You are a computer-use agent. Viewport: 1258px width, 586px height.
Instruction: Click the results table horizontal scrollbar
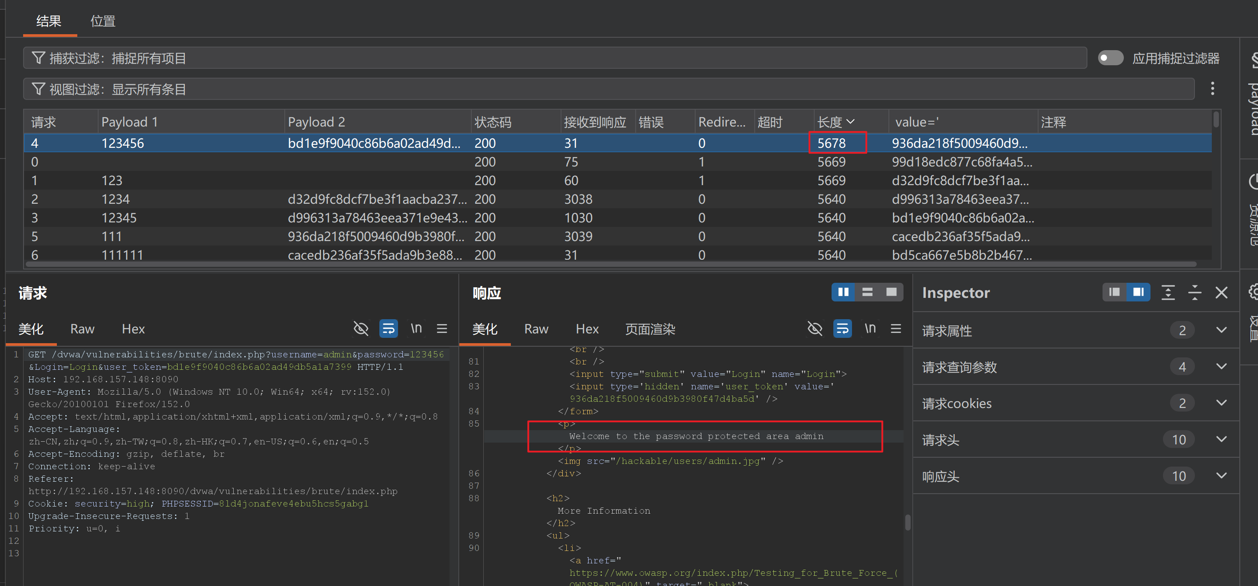(x=610, y=265)
